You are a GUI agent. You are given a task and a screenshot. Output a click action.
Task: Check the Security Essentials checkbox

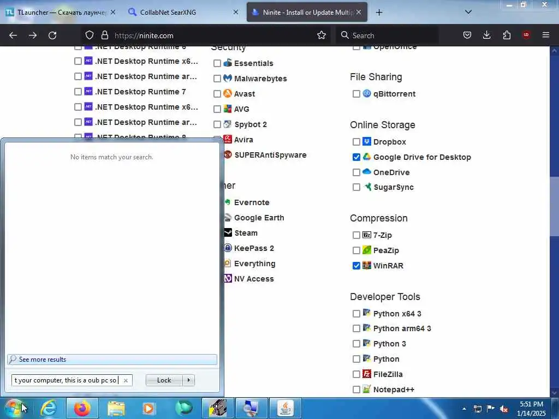point(217,63)
